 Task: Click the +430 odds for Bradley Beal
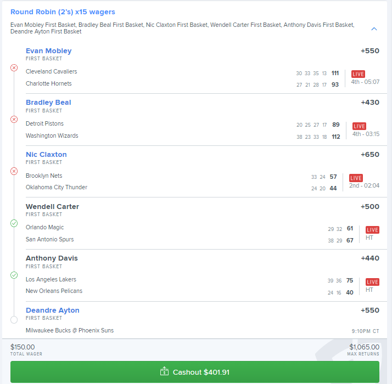click(x=370, y=103)
